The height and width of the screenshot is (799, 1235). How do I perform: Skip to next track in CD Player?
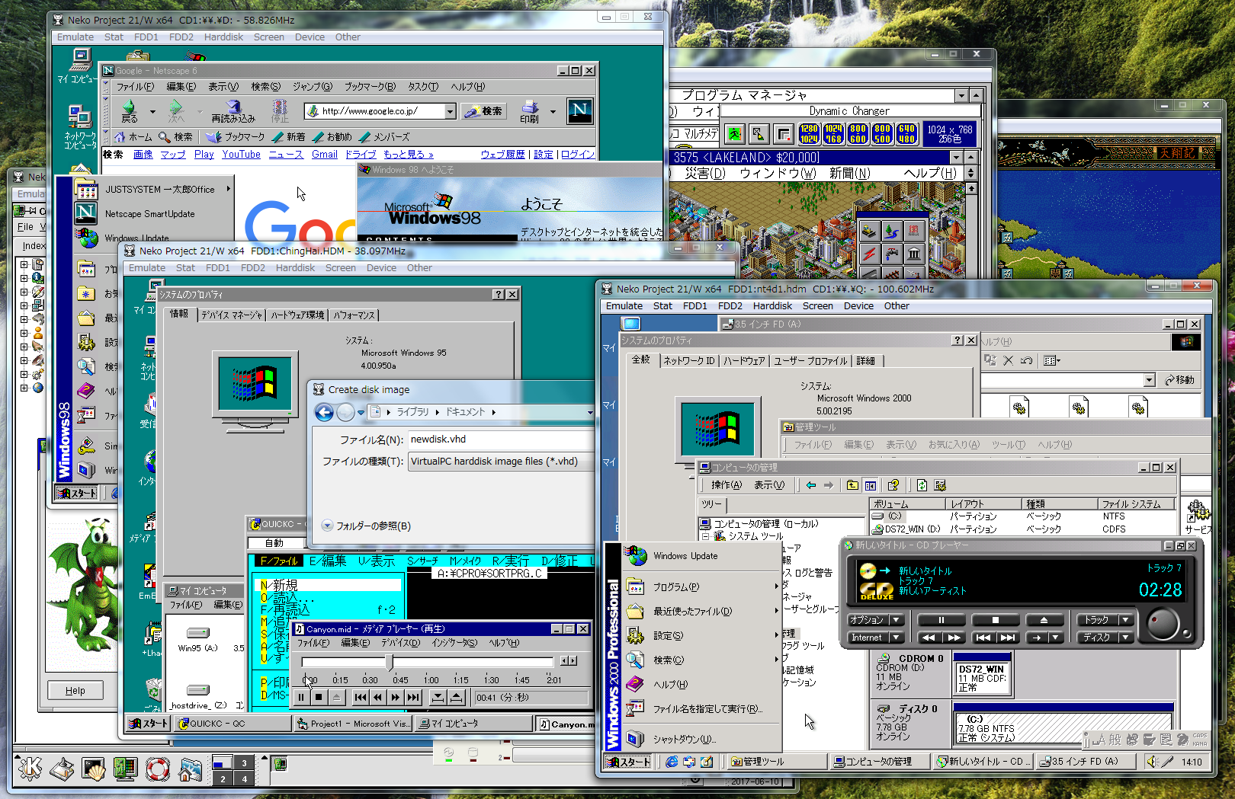[x=1008, y=638]
